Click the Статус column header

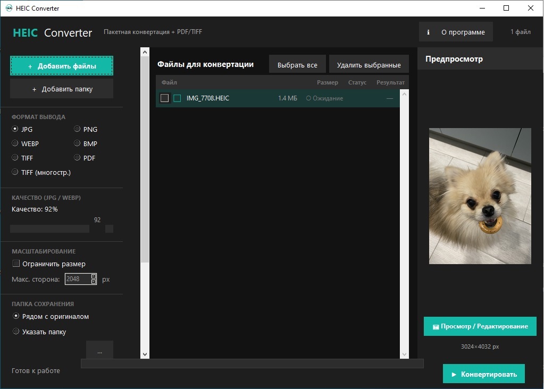pos(357,82)
